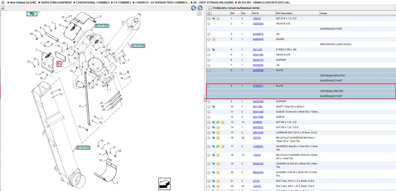Image resolution: width=396 pixels, height=191 pixels.
Task: Navigate to next figure with right arrow
Action: click(x=199, y=8)
